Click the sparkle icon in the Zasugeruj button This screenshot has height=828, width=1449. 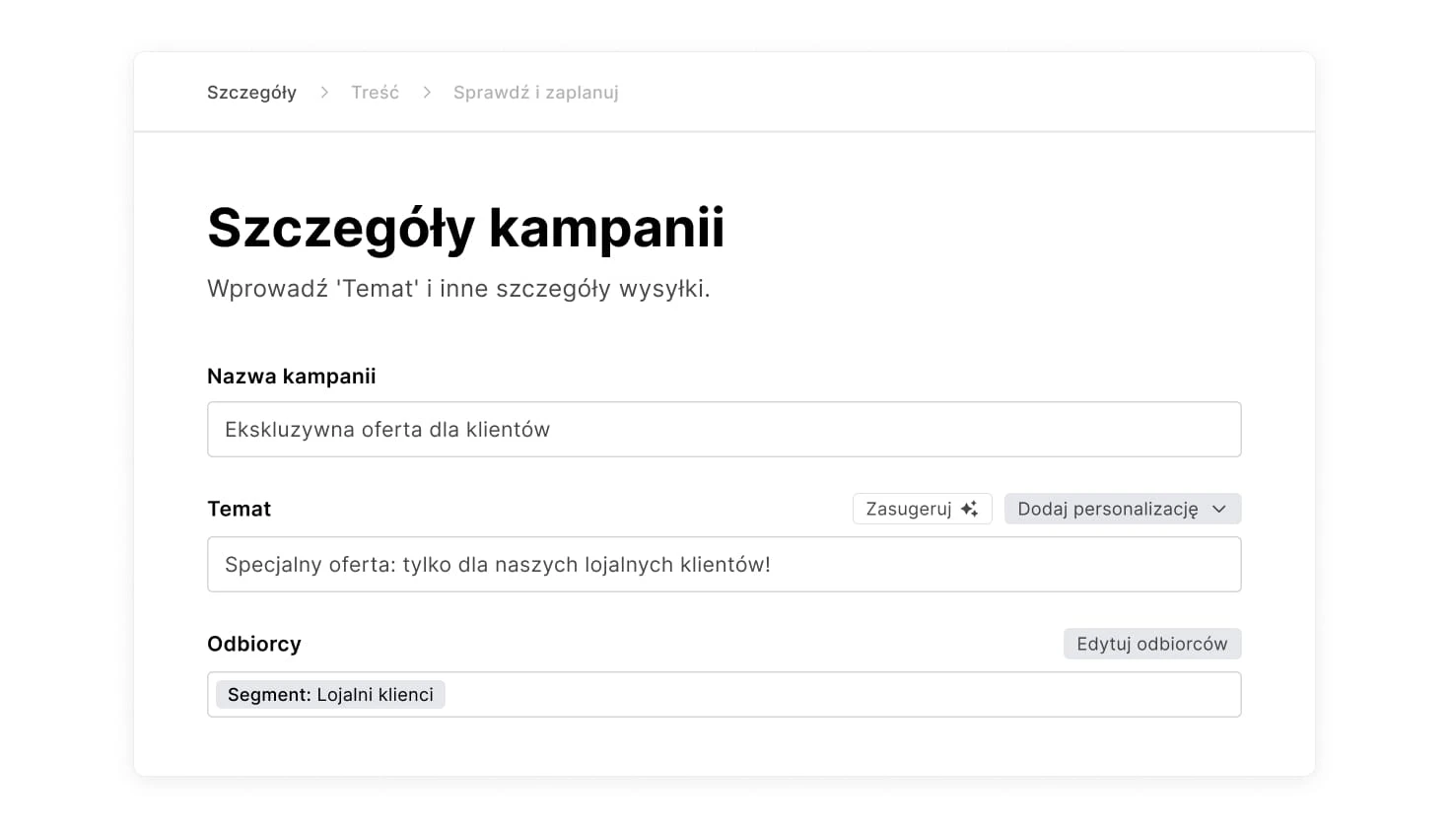point(970,509)
